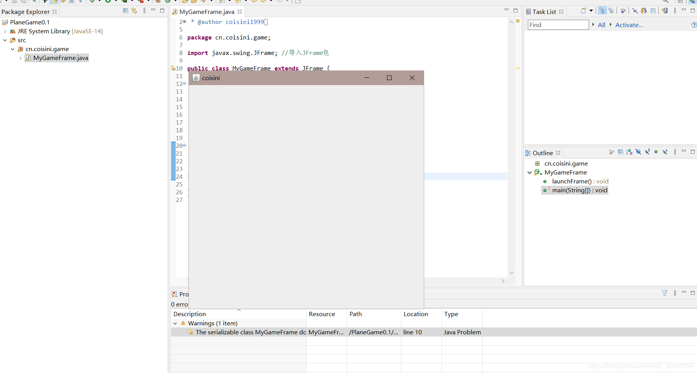The height and width of the screenshot is (373, 697).
Task: Expand JRE System Library node
Action: [x=5, y=31]
